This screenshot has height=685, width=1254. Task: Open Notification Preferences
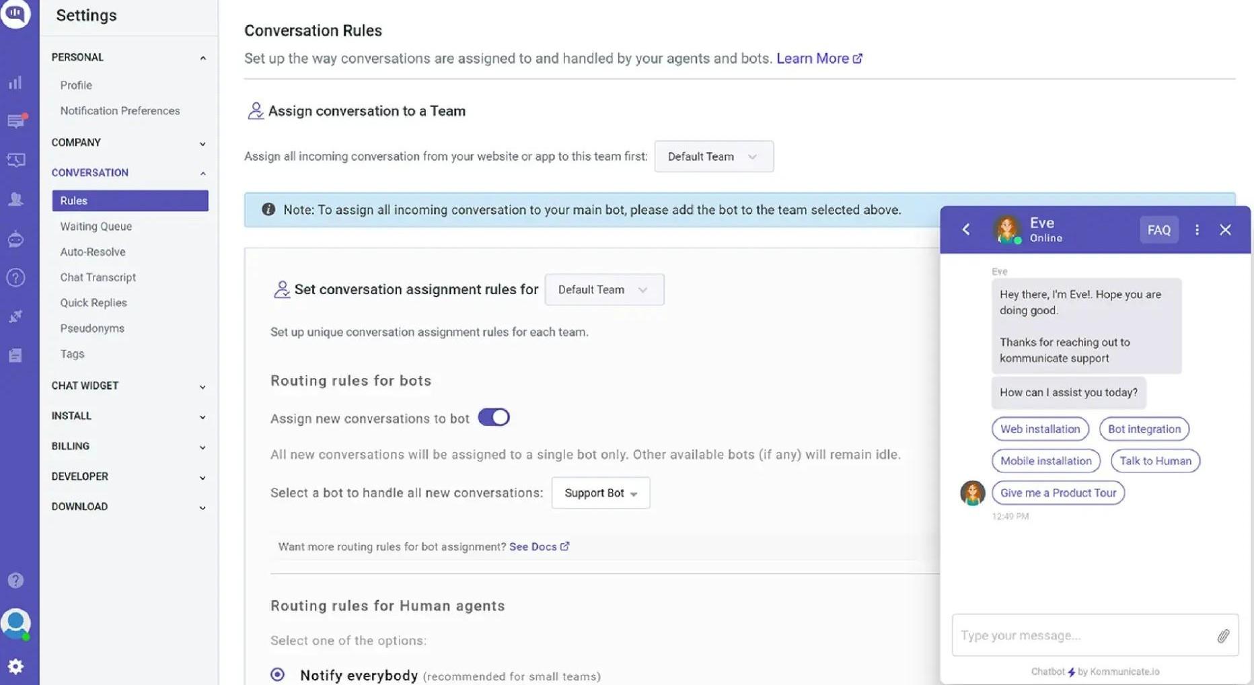[x=120, y=111]
